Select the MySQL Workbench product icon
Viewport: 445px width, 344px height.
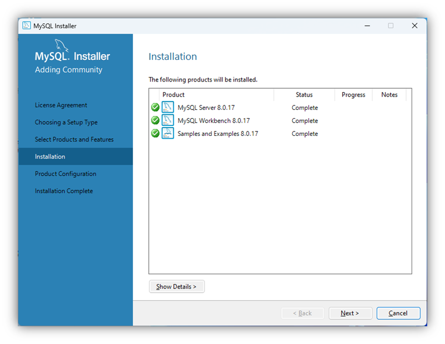tap(168, 120)
